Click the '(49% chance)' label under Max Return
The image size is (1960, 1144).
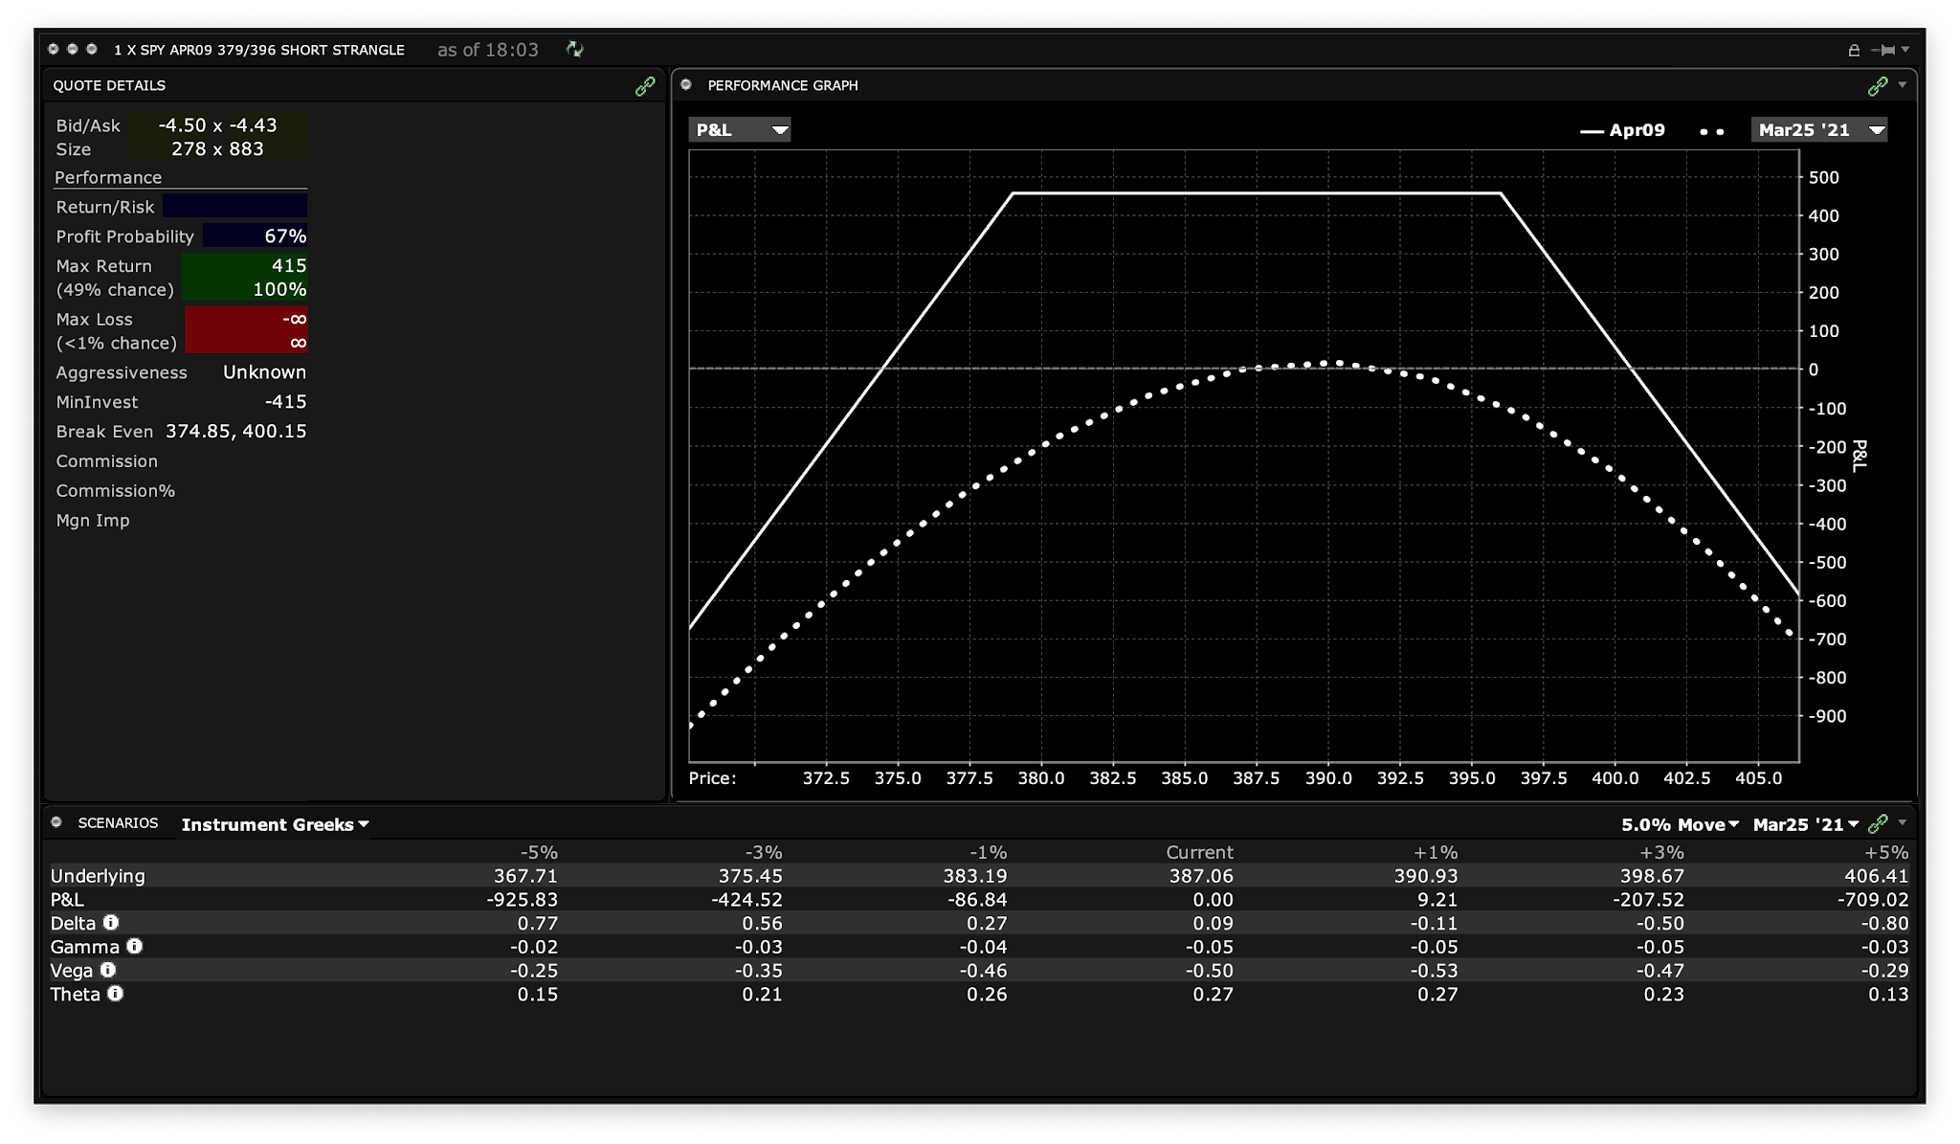click(x=115, y=289)
